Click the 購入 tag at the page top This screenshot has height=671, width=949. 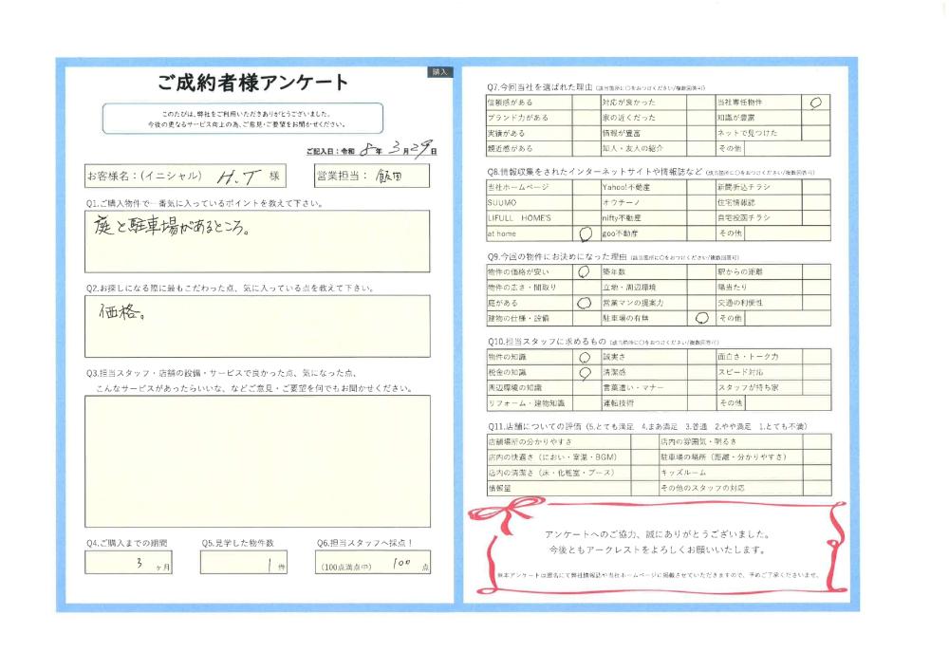(x=440, y=72)
